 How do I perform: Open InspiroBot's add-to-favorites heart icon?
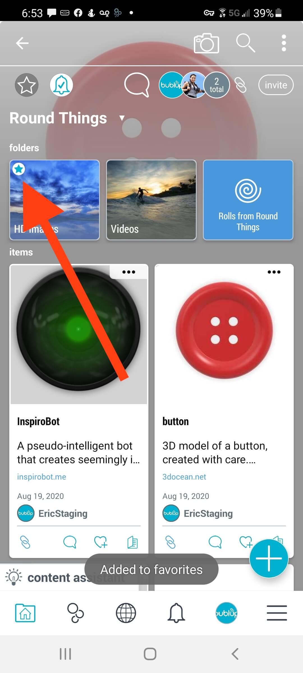[101, 542]
